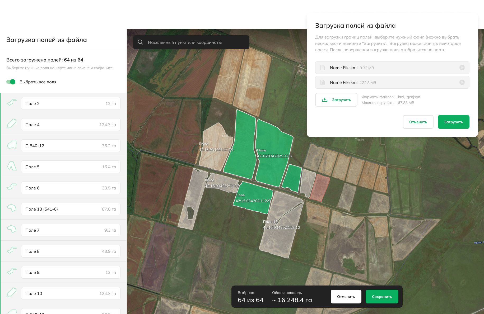This screenshot has width=484, height=314.
Task: Click the outlined Загрузить button with download icon
Action: point(336,100)
